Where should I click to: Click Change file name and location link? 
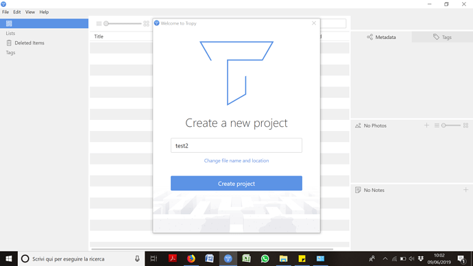[236, 160]
